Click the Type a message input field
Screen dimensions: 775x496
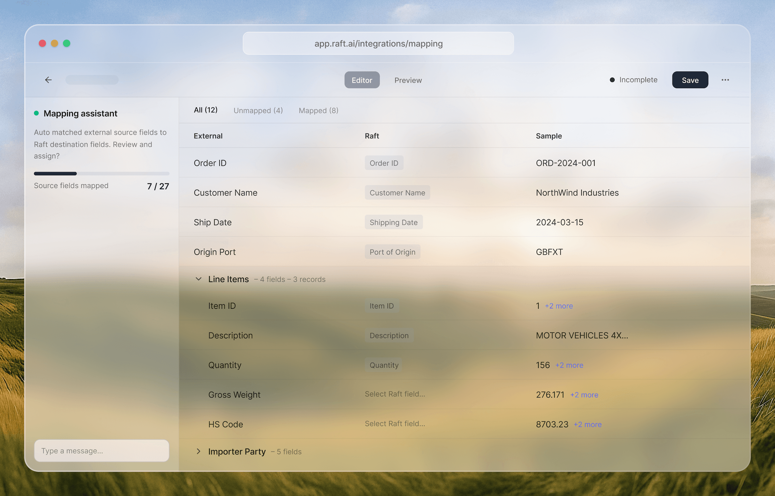102,451
